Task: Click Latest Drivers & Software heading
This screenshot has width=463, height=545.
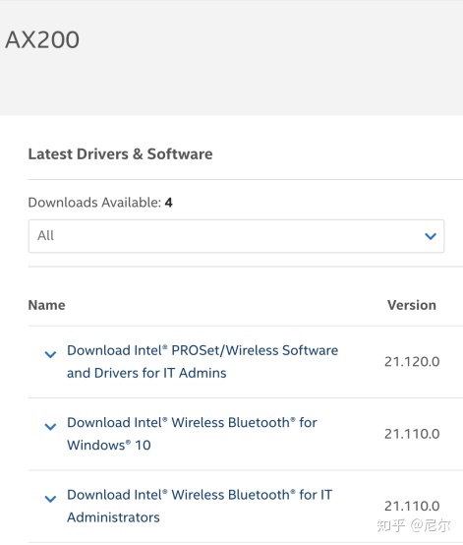Action: 120,154
